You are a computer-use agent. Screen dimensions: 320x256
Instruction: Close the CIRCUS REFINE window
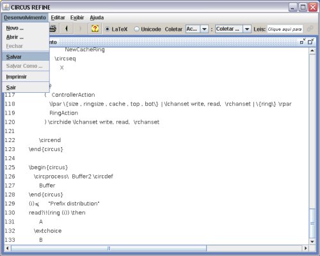(x=313, y=7)
